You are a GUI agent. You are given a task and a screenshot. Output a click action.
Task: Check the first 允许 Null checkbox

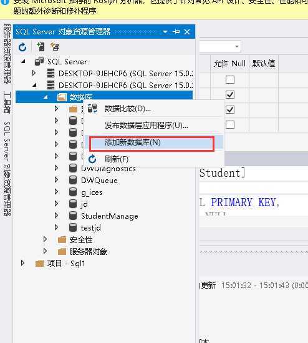coord(230,80)
